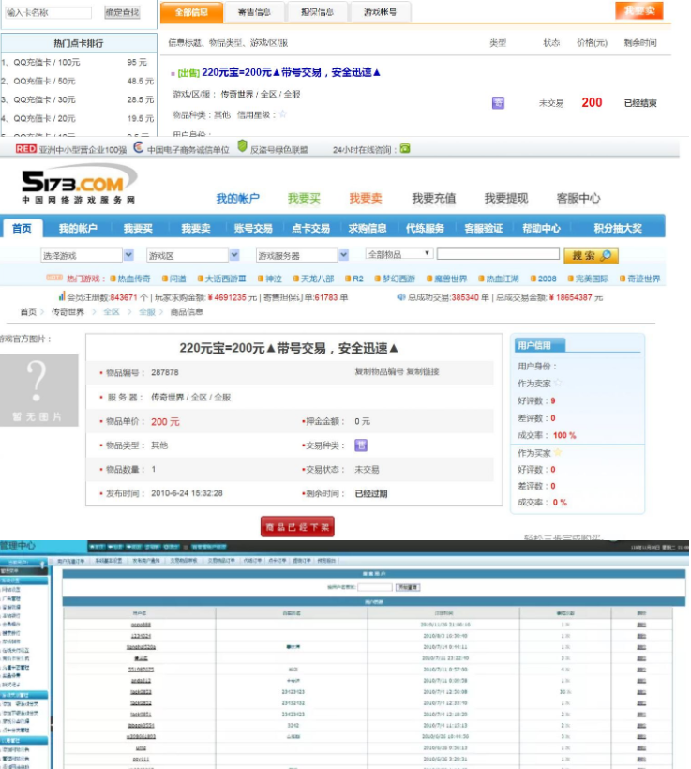This screenshot has height=769, width=691.
Task: Open the 游戏区 dropdown arrow
Action: pos(234,254)
